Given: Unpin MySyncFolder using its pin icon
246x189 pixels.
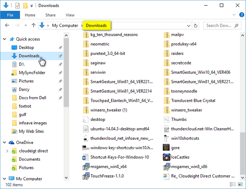Looking at the screenshot, I should click(x=60, y=73).
